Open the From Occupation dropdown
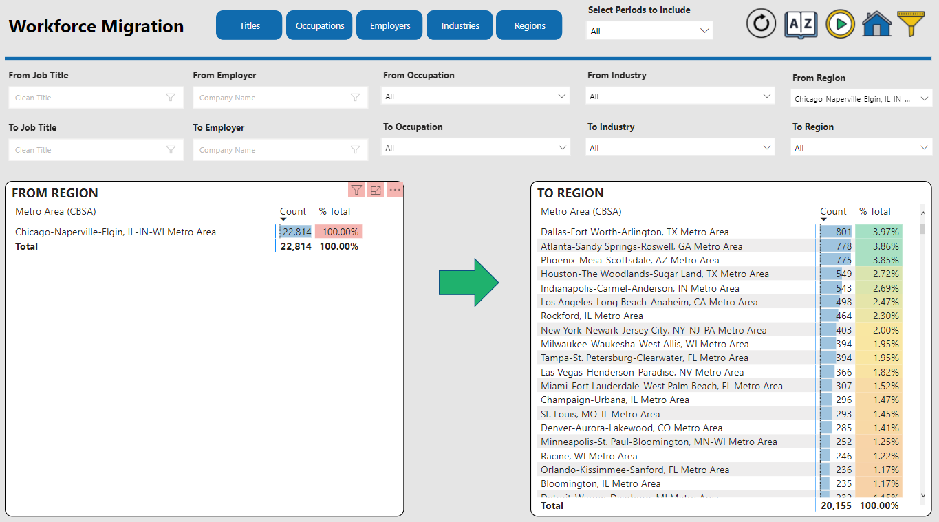Viewport: 939px width, 522px height. (475, 96)
